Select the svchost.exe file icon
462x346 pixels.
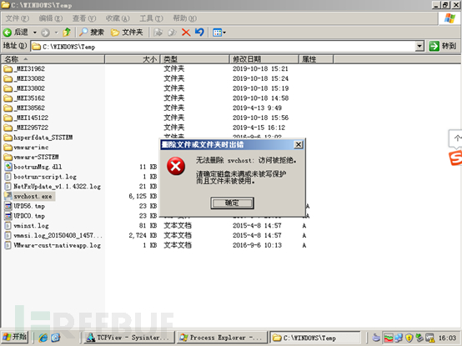pos(8,196)
